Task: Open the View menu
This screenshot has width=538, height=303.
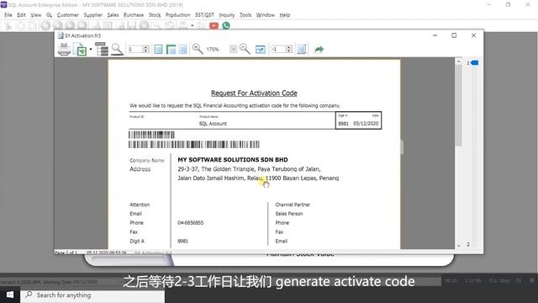Action: click(x=35, y=15)
